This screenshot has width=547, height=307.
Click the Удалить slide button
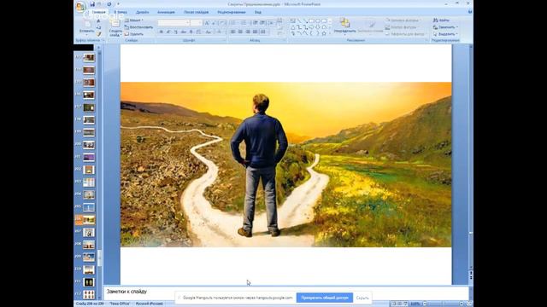coord(134,34)
